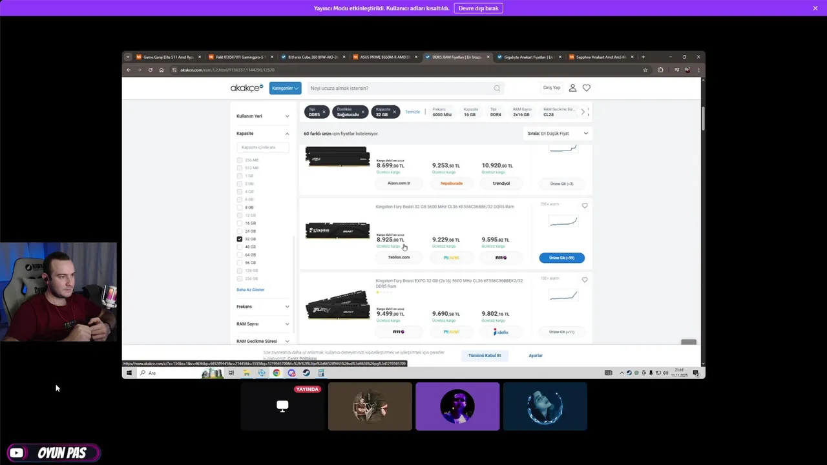Go back in the browser

coord(129,70)
